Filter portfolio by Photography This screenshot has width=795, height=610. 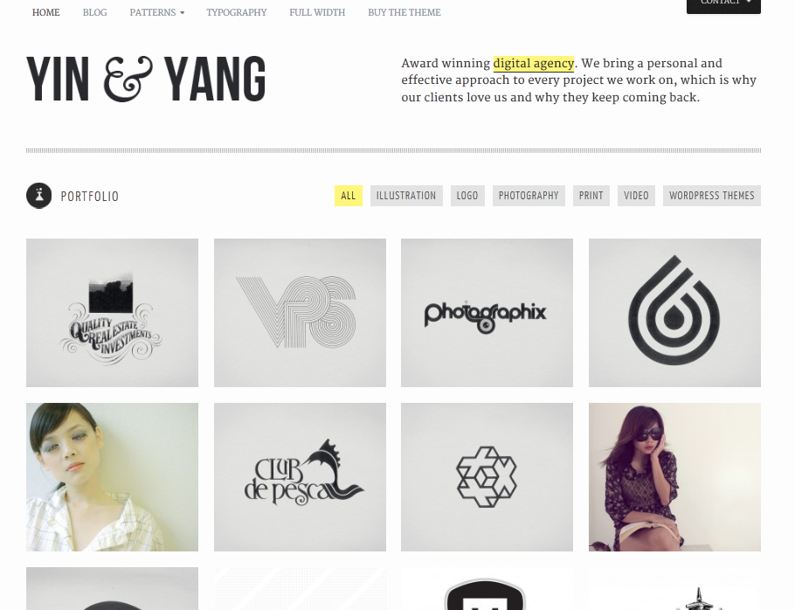pyautogui.click(x=529, y=196)
